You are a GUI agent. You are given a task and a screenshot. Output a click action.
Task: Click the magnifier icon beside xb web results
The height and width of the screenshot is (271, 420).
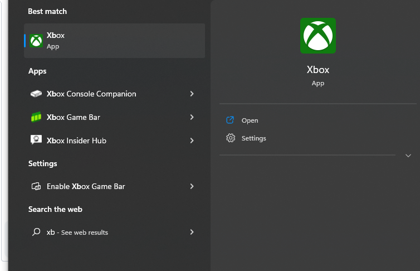[36, 232]
